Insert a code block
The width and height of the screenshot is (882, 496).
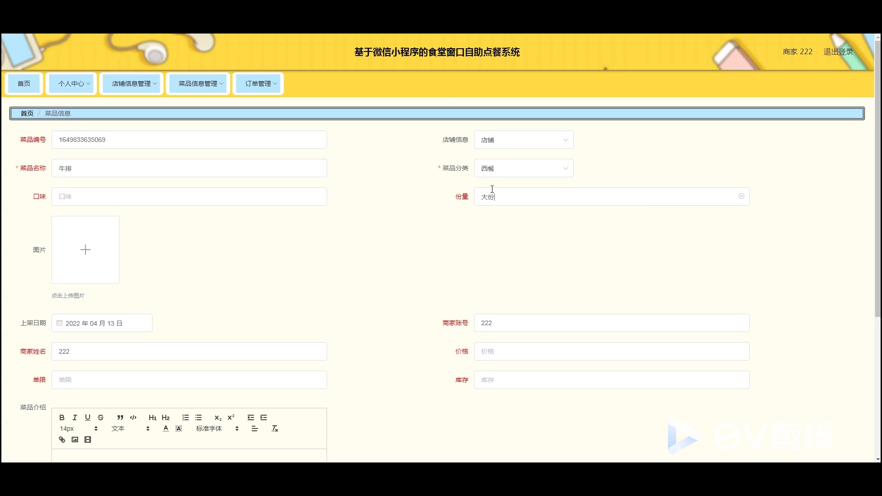133,417
